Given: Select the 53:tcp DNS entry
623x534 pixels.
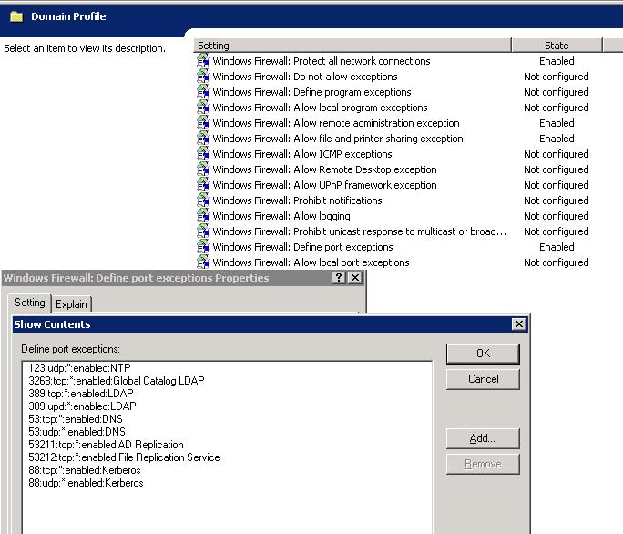Looking at the screenshot, I should click(76, 418).
